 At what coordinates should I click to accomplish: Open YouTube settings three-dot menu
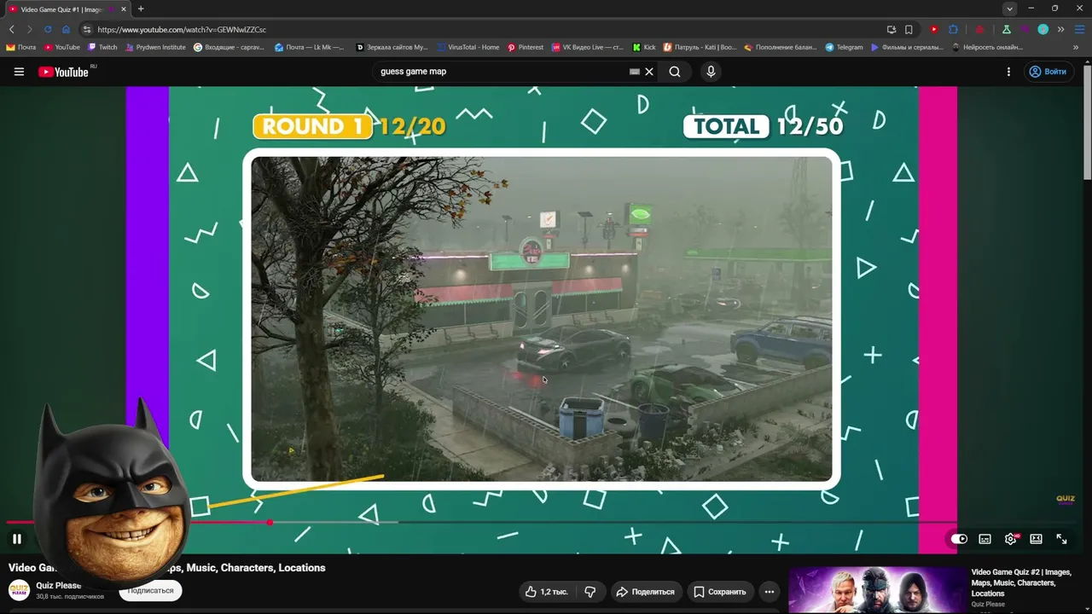pyautogui.click(x=1008, y=72)
